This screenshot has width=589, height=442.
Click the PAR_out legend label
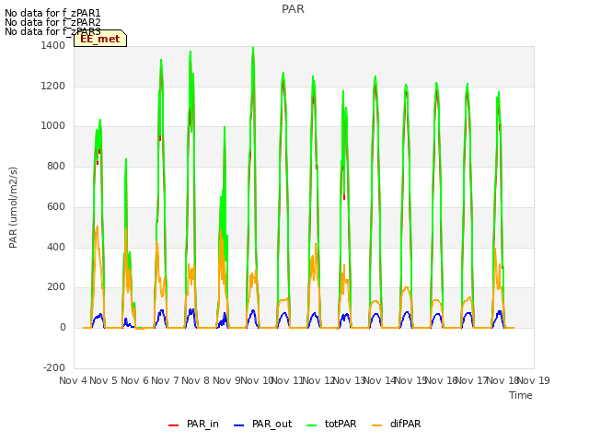(272, 425)
